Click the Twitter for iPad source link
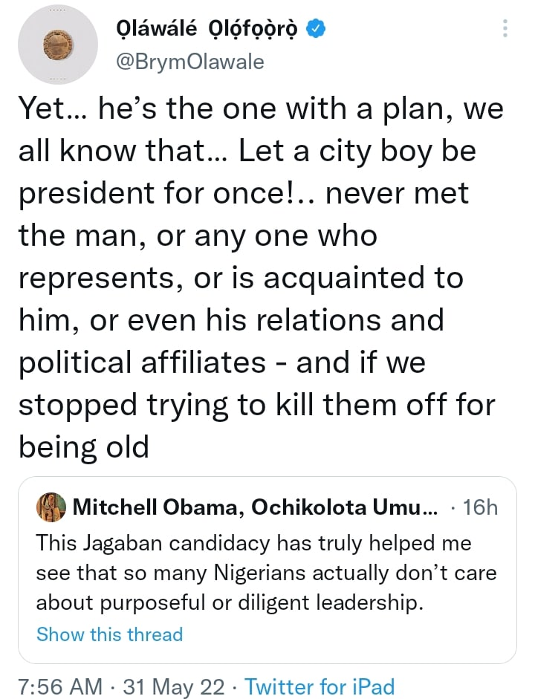 click(x=320, y=686)
